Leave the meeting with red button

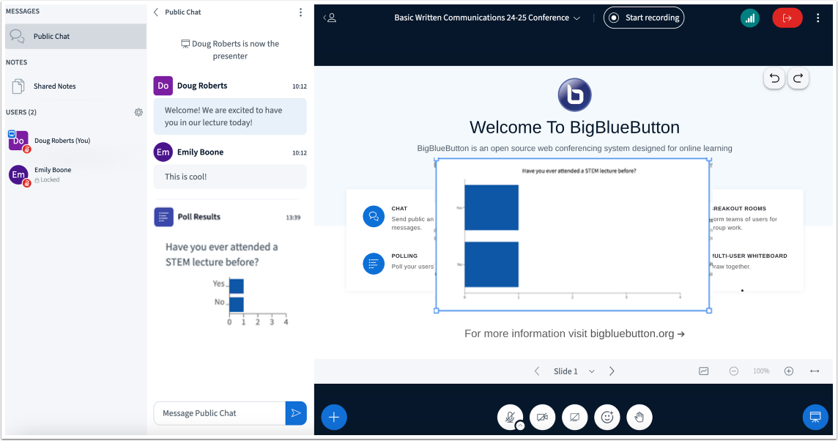tap(787, 18)
